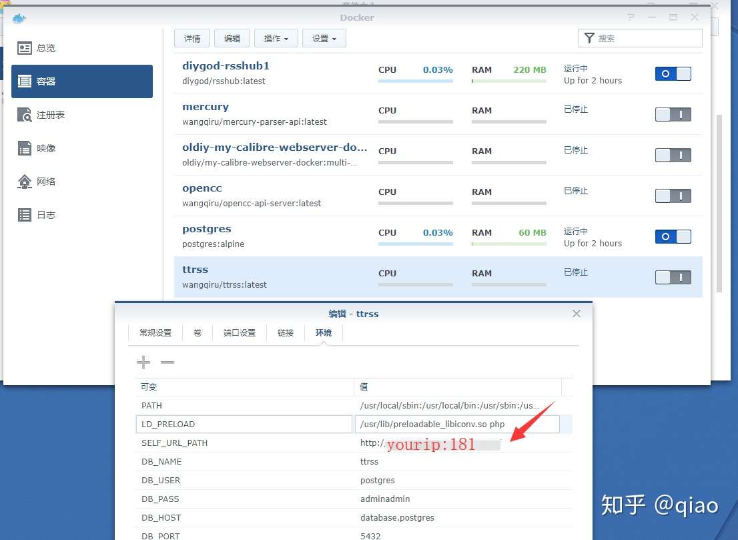Click the 值 column header

click(364, 387)
